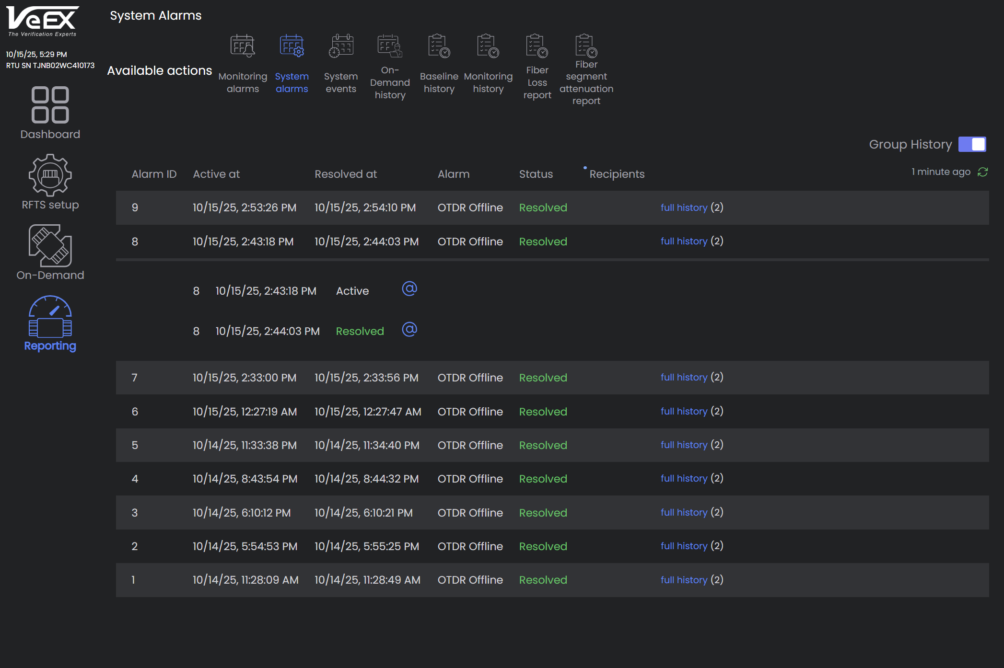Open Monitoring alarms report icon
This screenshot has height=668, width=1004.
click(x=243, y=46)
